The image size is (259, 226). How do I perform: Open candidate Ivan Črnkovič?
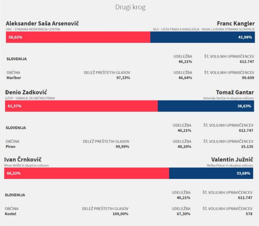click(x=23, y=159)
